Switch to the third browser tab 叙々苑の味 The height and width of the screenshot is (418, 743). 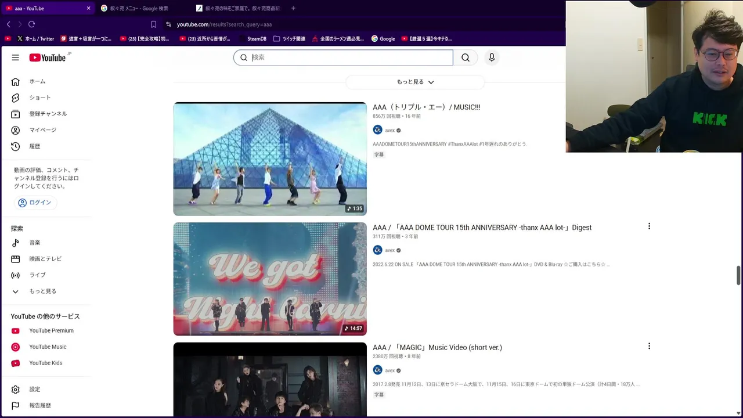[238, 8]
